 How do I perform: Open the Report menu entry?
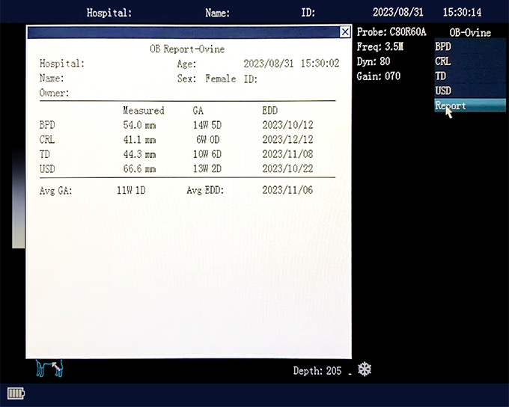(451, 105)
